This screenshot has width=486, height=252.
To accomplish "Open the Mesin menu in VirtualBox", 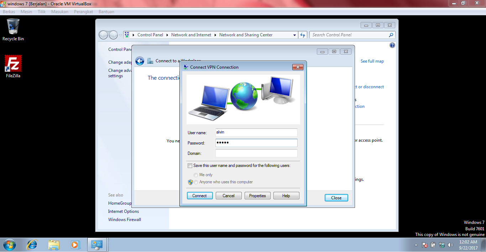I will click(26, 12).
